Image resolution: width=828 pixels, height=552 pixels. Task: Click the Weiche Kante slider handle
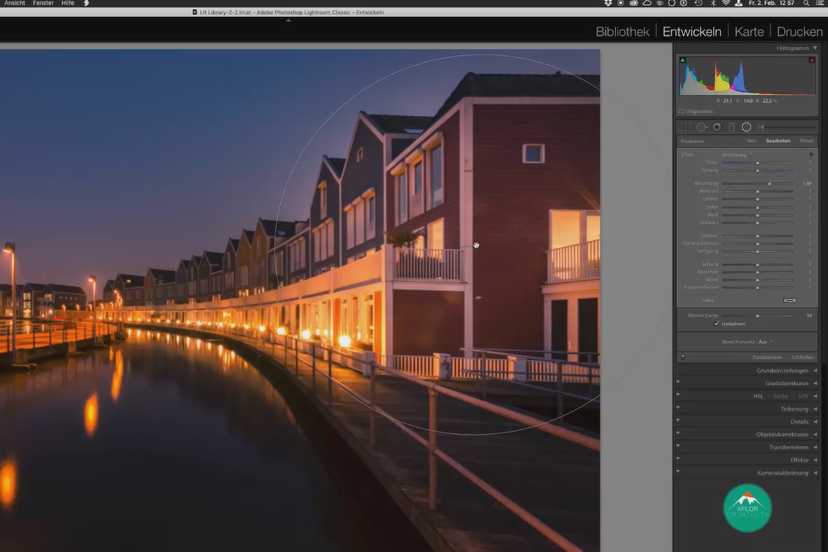coord(758,315)
